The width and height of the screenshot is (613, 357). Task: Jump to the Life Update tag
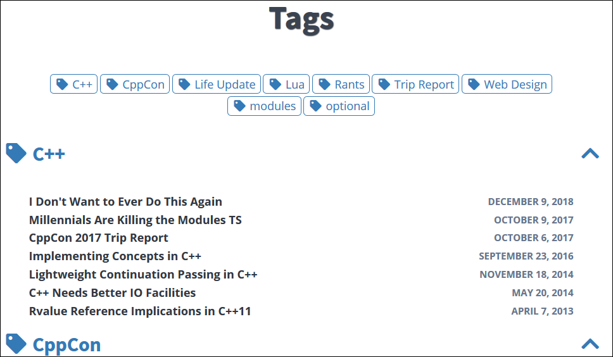[x=217, y=84]
